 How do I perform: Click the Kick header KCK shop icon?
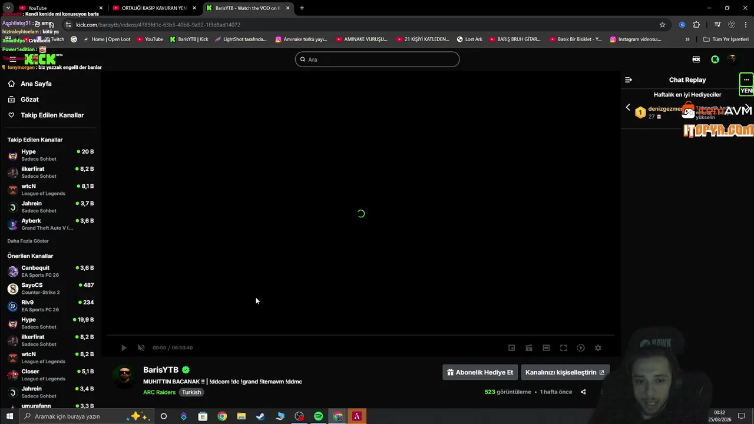click(696, 59)
